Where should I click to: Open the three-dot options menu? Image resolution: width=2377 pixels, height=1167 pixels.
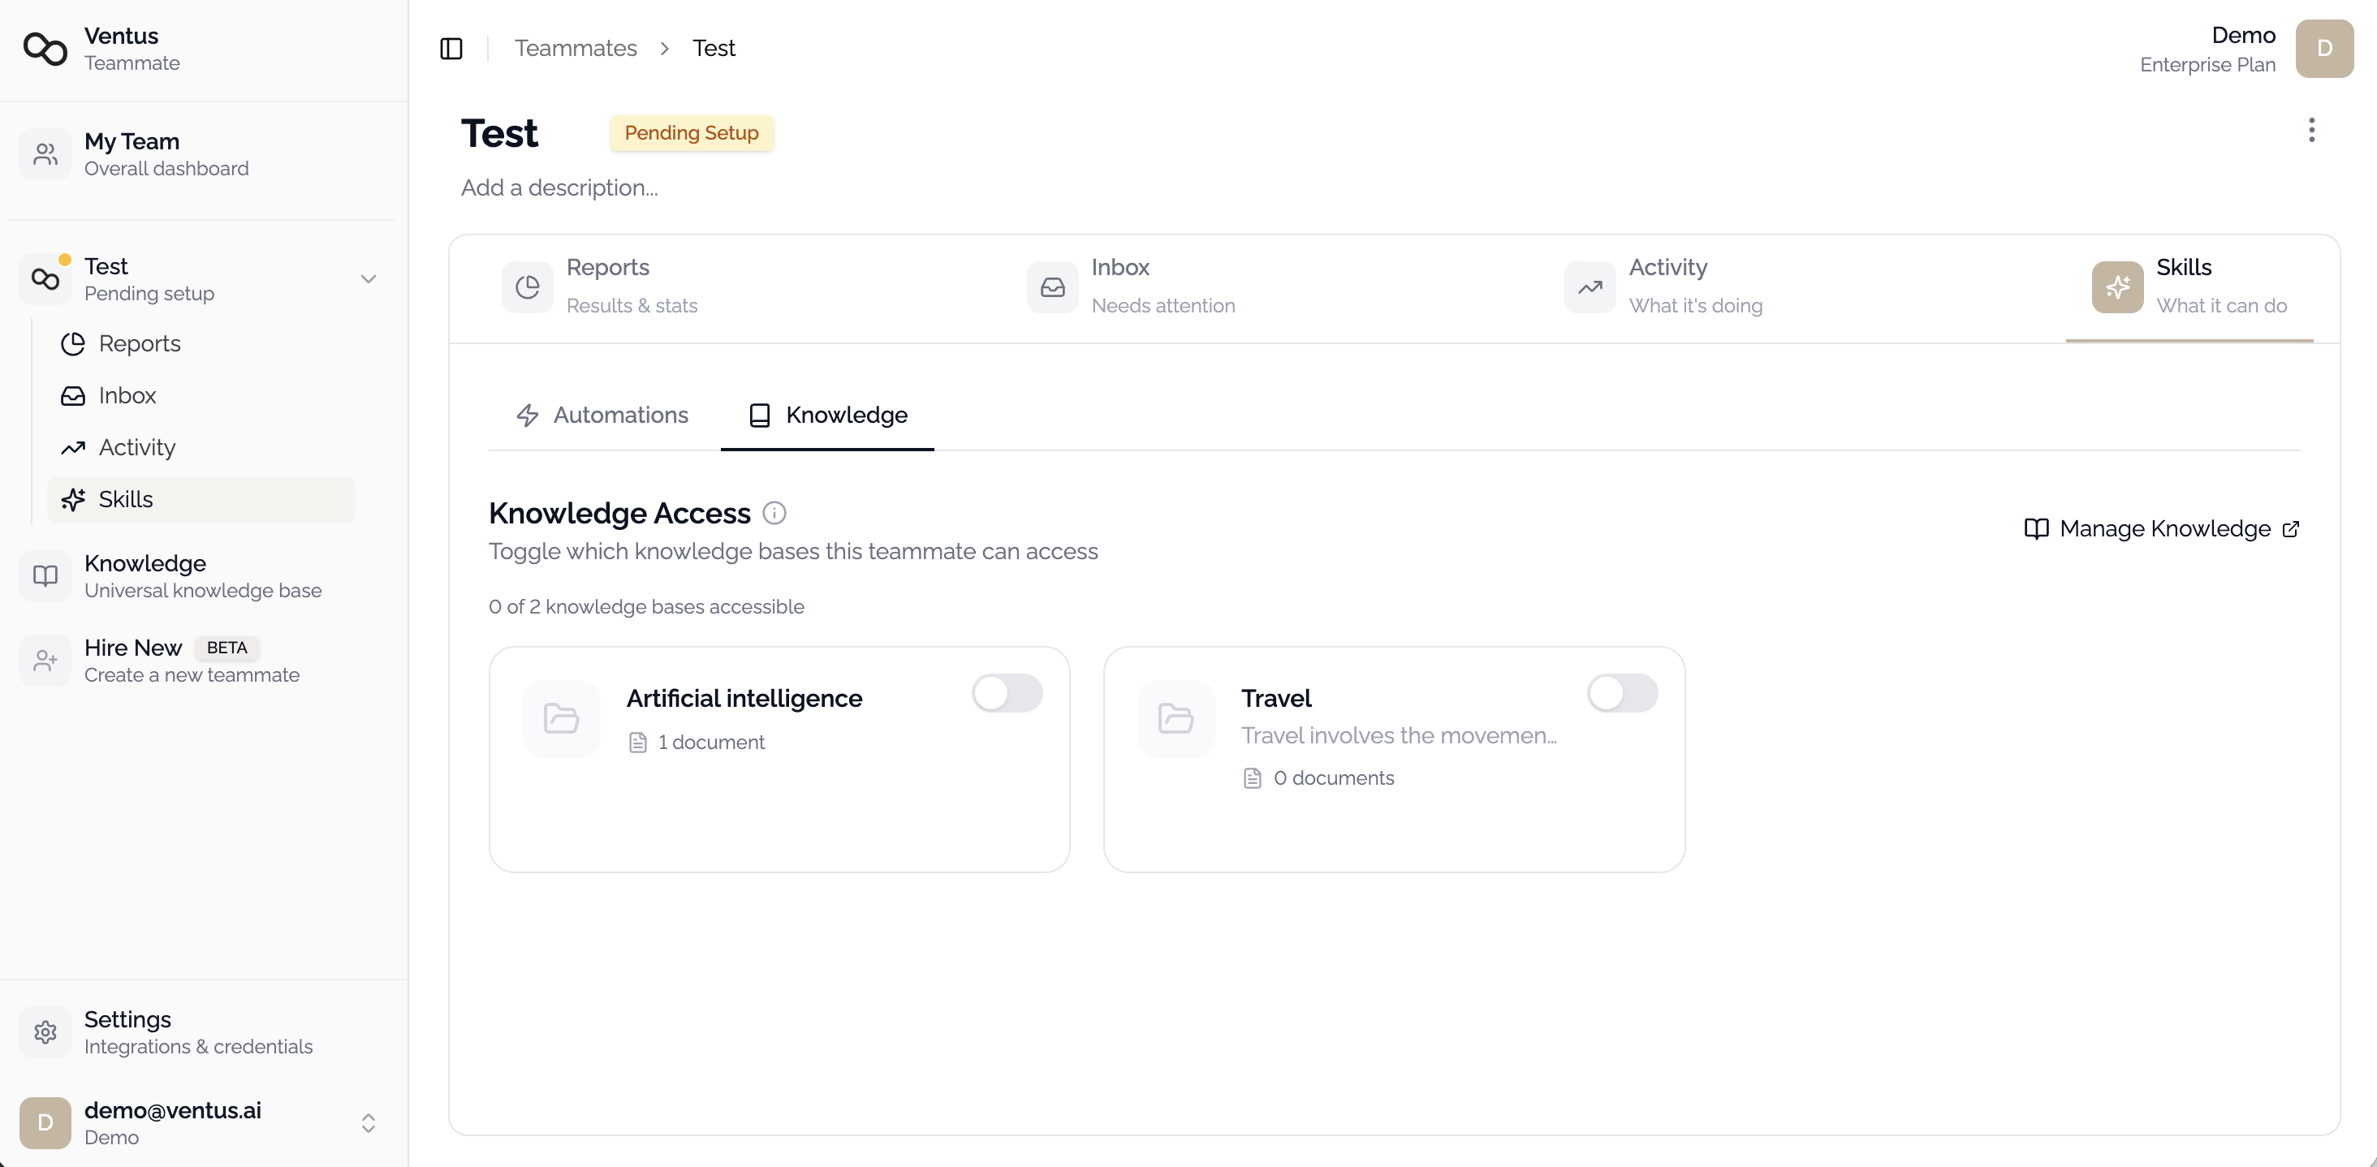click(2311, 131)
